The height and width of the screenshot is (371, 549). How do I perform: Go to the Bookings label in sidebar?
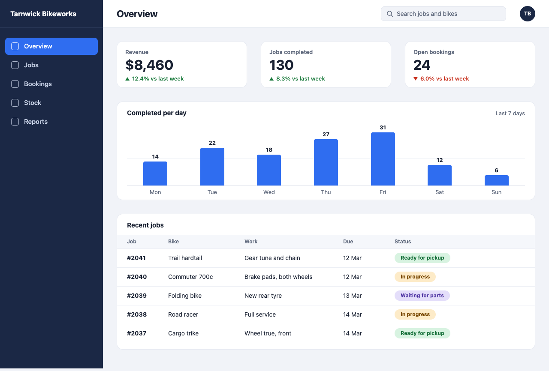pyautogui.click(x=38, y=84)
